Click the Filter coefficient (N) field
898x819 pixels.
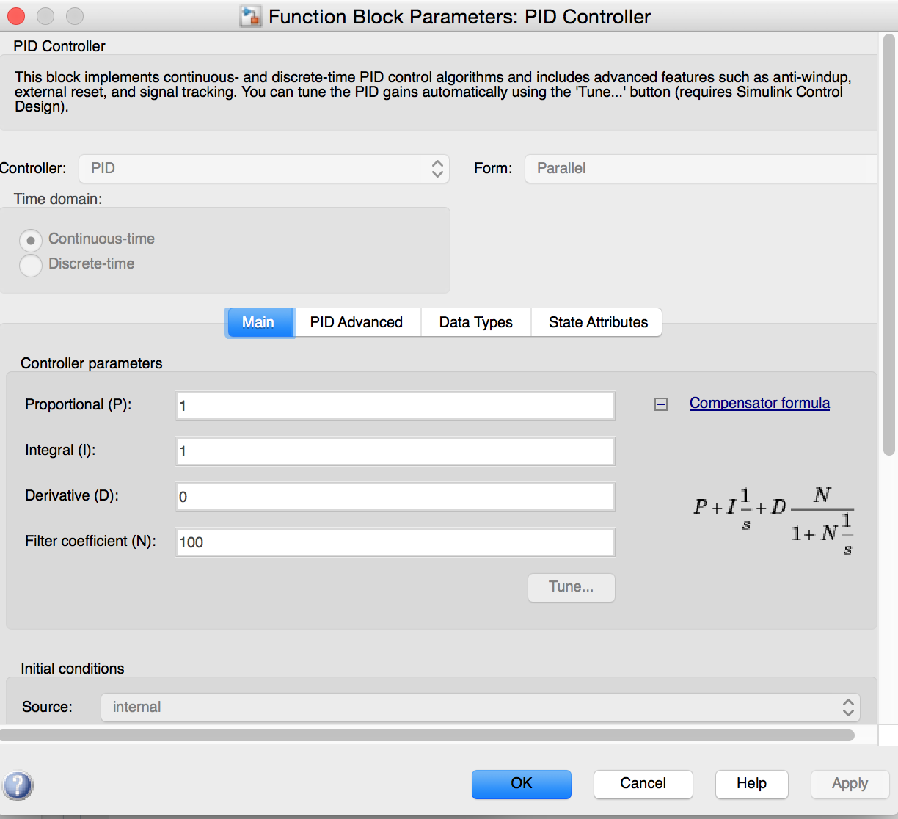pyautogui.click(x=395, y=542)
